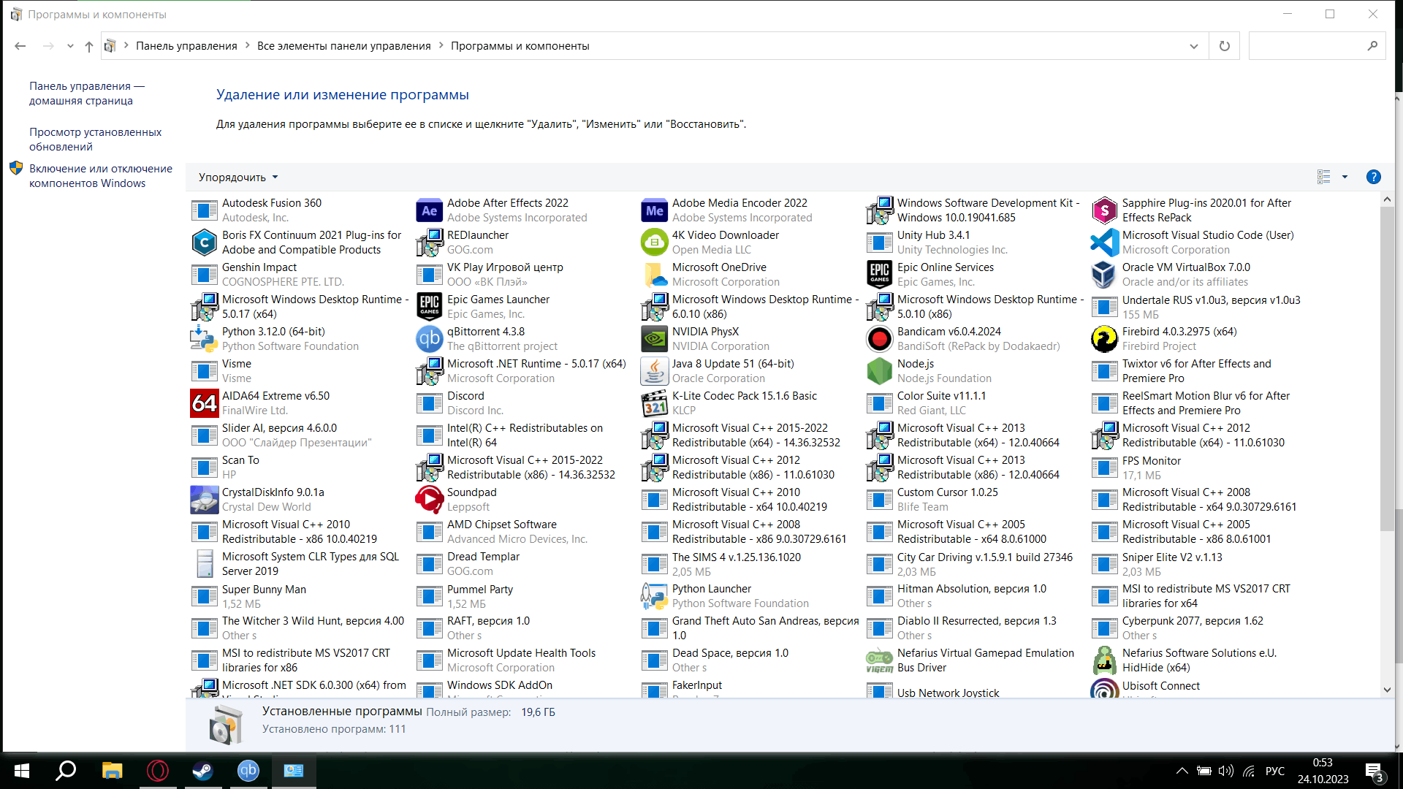Select the CrystalDiskInfo icon
Viewport: 1403px width, 789px height.
(205, 500)
